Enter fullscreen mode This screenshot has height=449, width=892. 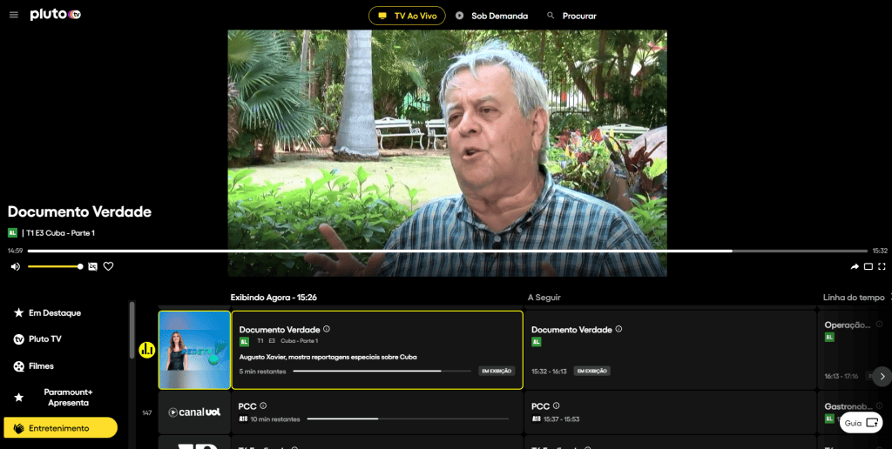pyautogui.click(x=882, y=266)
